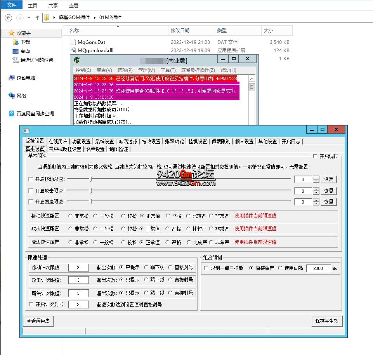Click the 魔法限速 slider thumb
Screen dimensions: 373x355
coord(91,202)
